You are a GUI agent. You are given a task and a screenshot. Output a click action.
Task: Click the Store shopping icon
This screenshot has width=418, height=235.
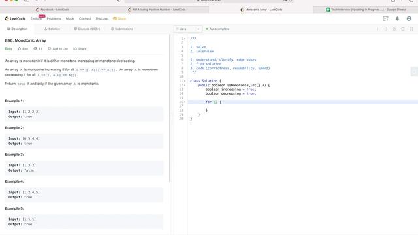tap(115, 18)
